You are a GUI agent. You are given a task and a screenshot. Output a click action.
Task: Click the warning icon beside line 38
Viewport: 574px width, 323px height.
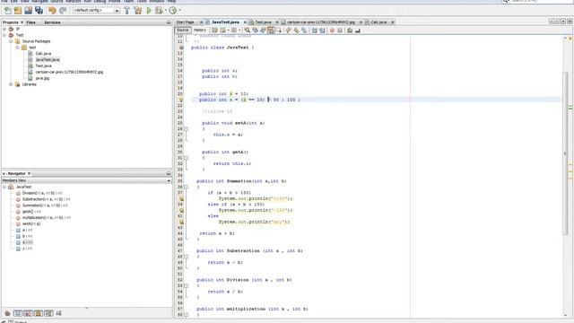coord(181,198)
